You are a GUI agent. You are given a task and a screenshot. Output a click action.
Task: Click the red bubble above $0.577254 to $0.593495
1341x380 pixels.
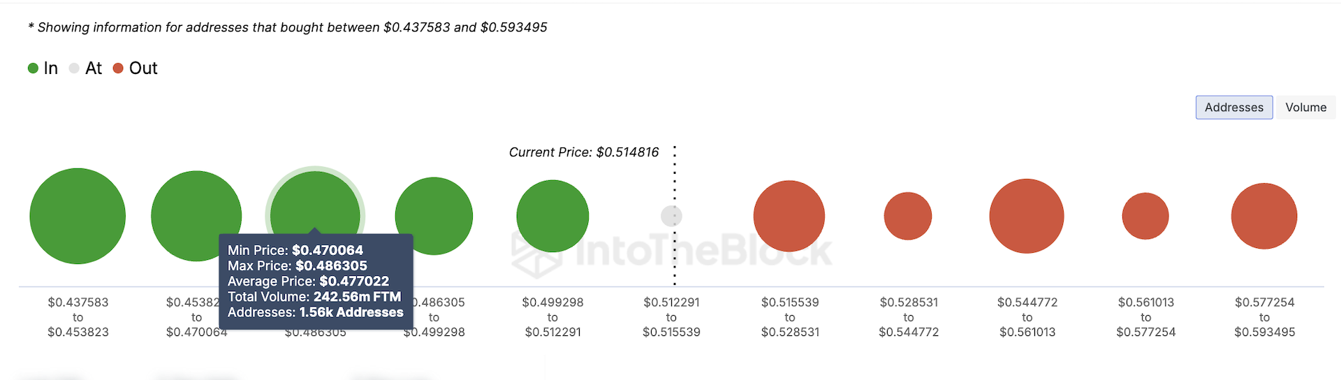click(1264, 216)
